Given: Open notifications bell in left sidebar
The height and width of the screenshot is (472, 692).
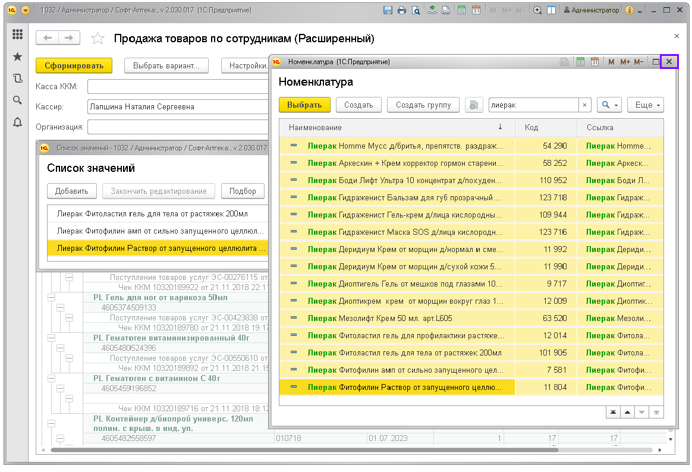Looking at the screenshot, I should coord(17,122).
